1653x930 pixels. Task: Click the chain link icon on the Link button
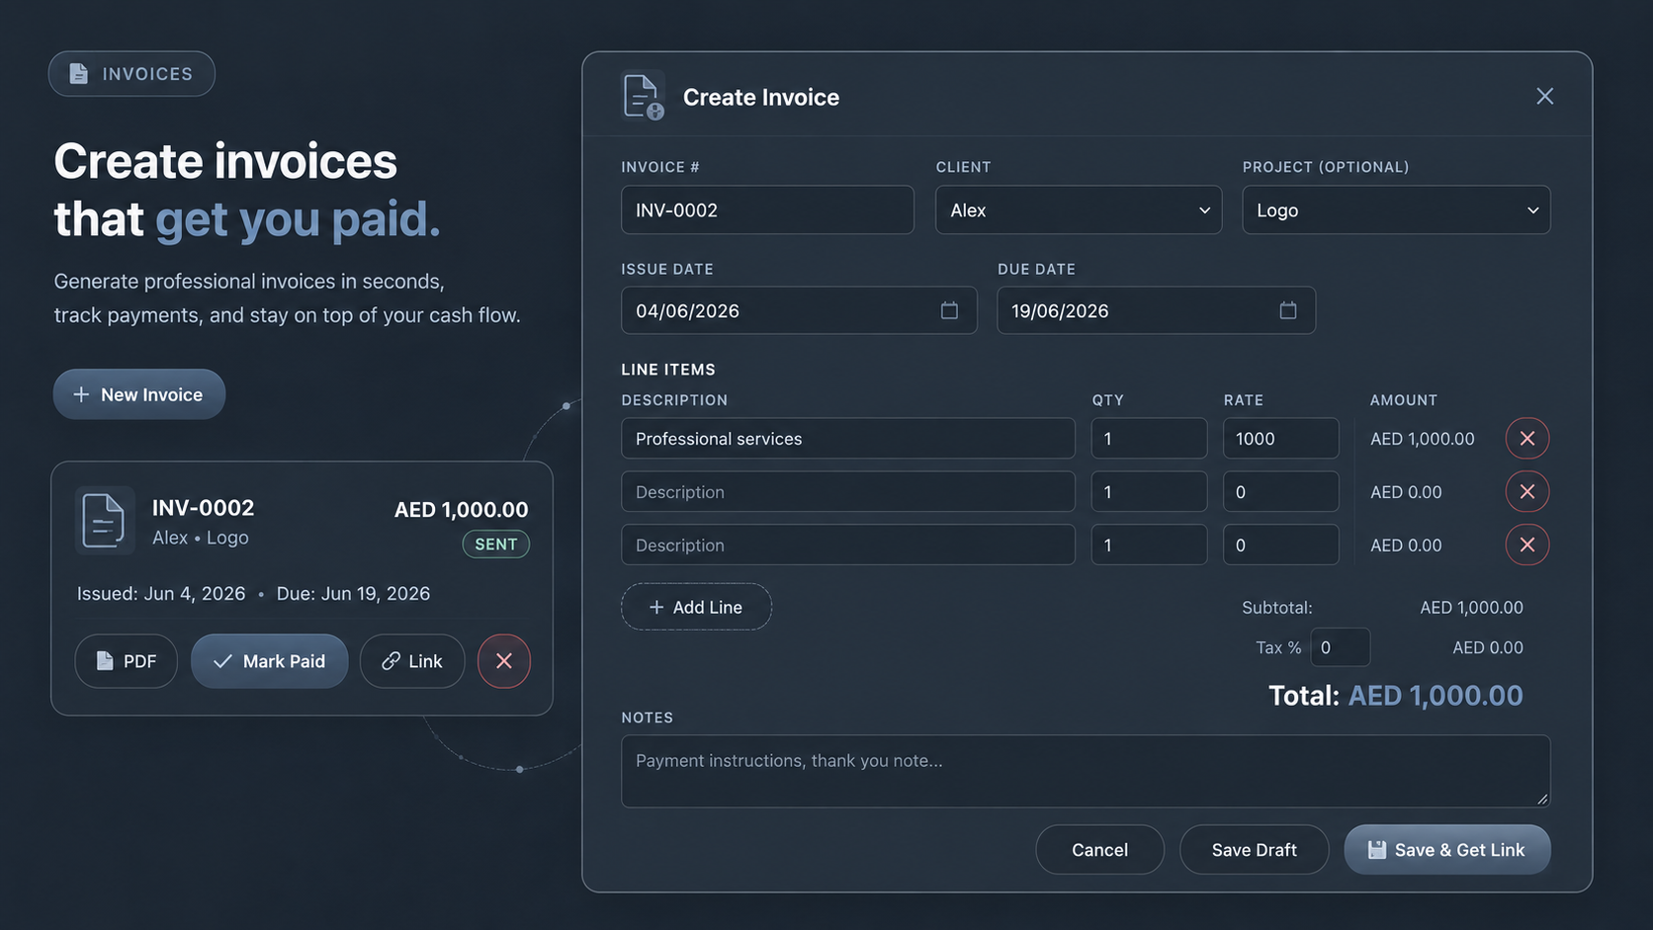pos(391,661)
